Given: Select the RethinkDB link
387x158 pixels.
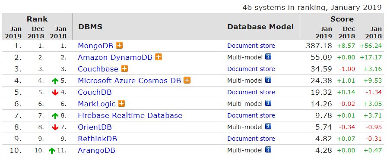Looking at the screenshot, I should [x=97, y=139].
